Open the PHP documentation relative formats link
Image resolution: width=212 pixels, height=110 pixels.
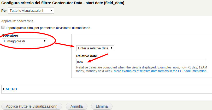coord(160,71)
